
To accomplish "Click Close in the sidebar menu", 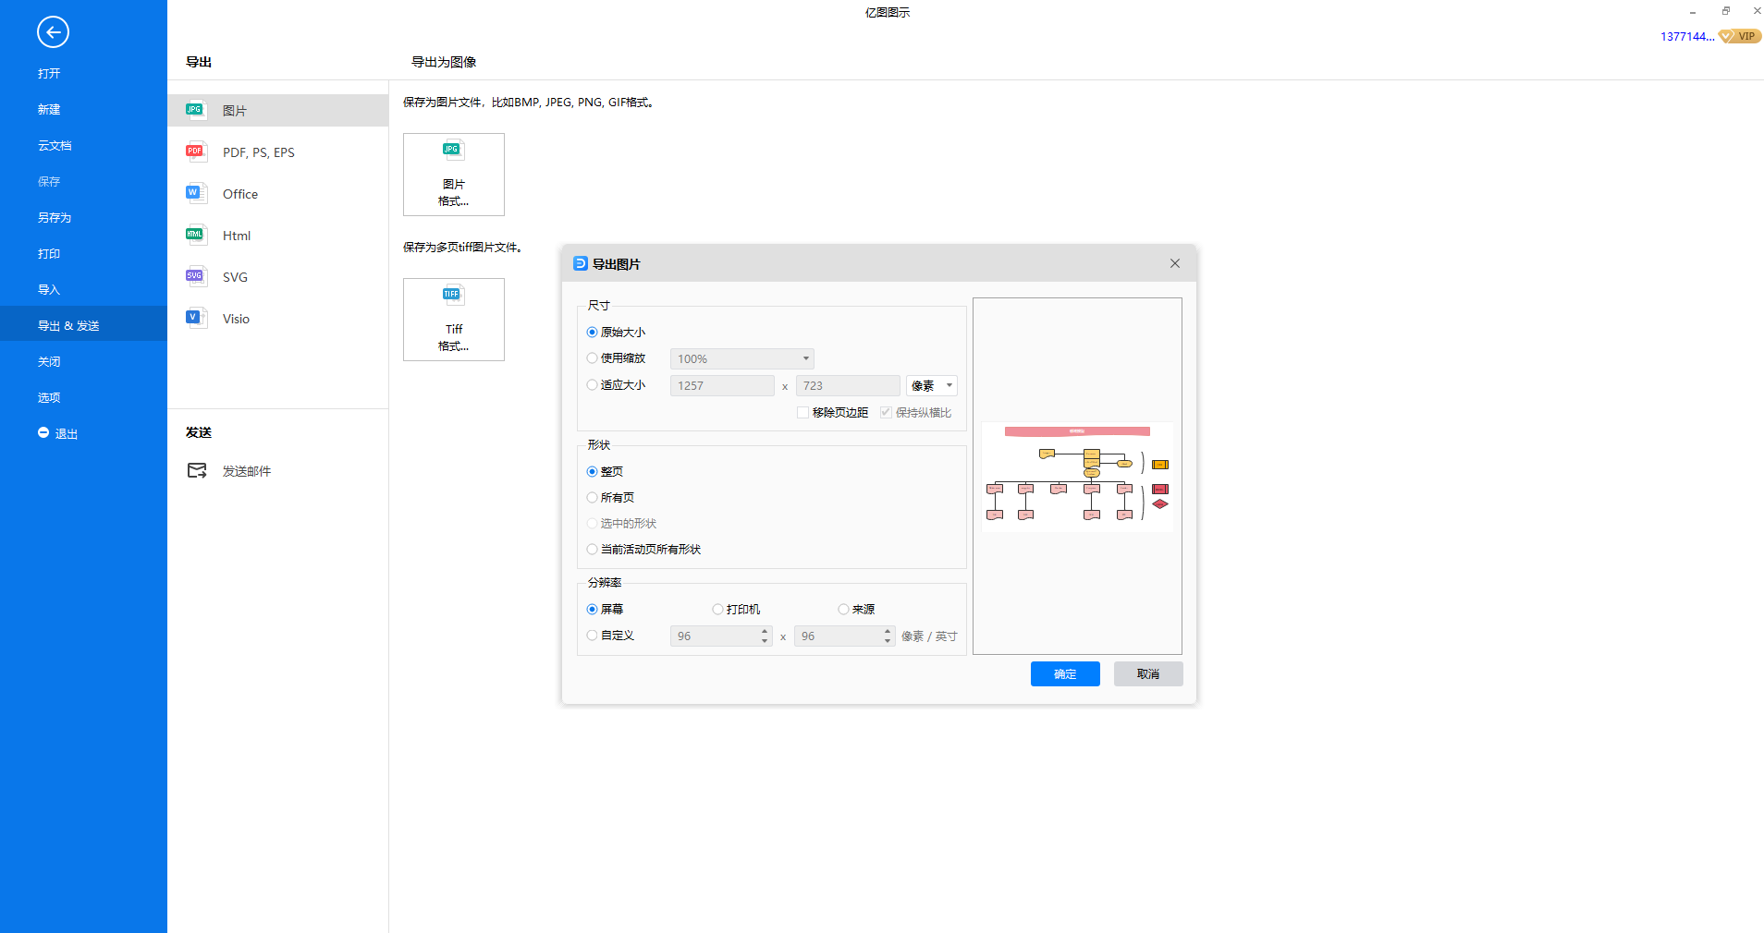I will click(49, 362).
